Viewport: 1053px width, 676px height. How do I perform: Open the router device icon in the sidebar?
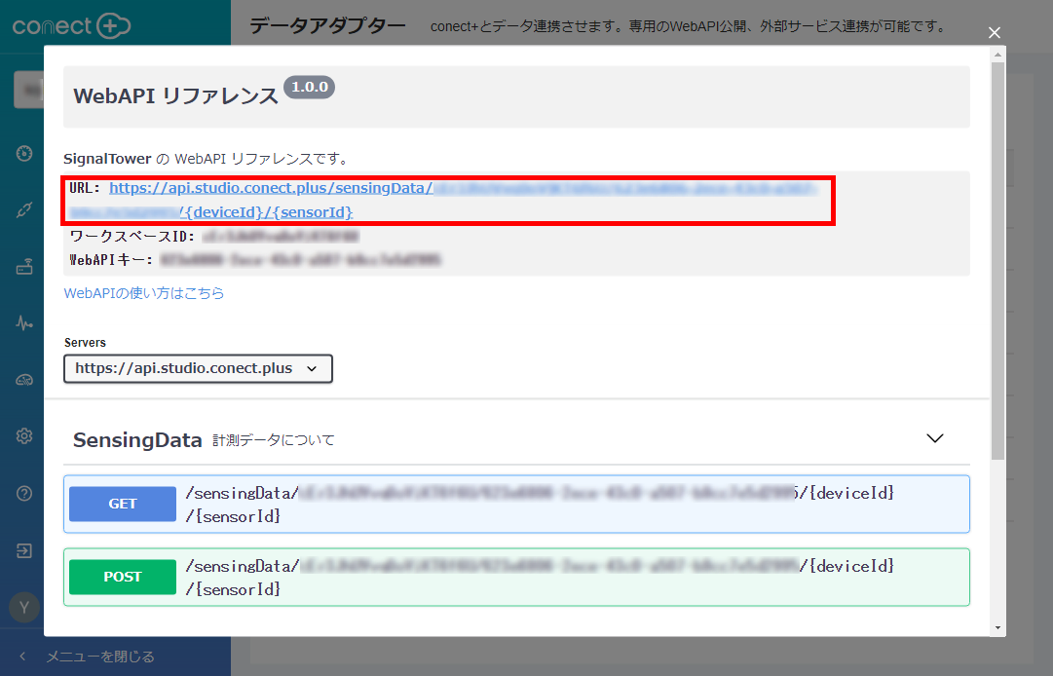pyautogui.click(x=24, y=267)
